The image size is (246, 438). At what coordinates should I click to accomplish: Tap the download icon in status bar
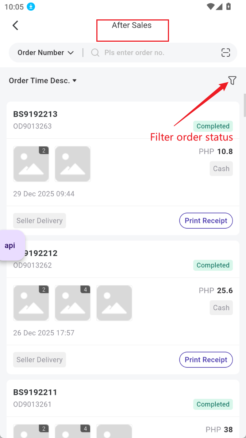[31, 7]
